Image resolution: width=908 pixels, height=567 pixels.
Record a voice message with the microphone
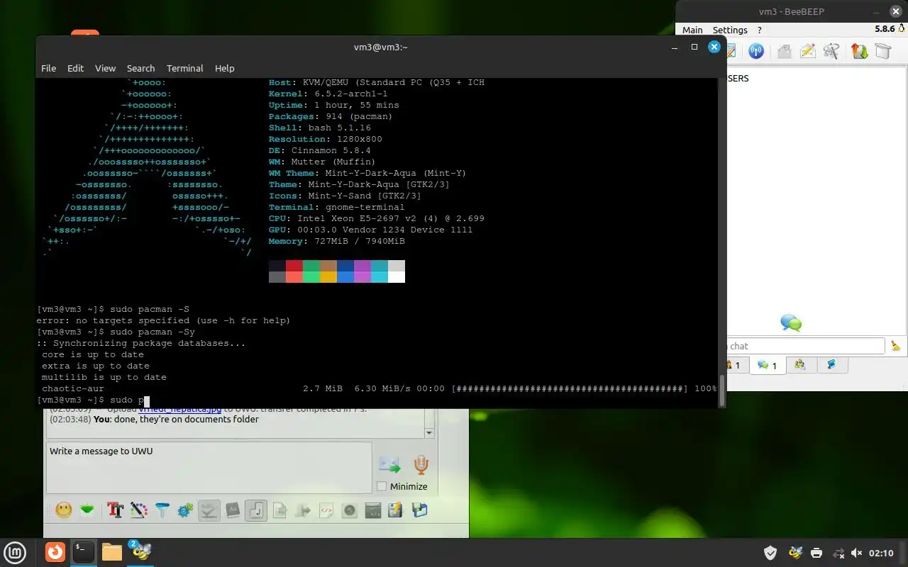(x=421, y=465)
